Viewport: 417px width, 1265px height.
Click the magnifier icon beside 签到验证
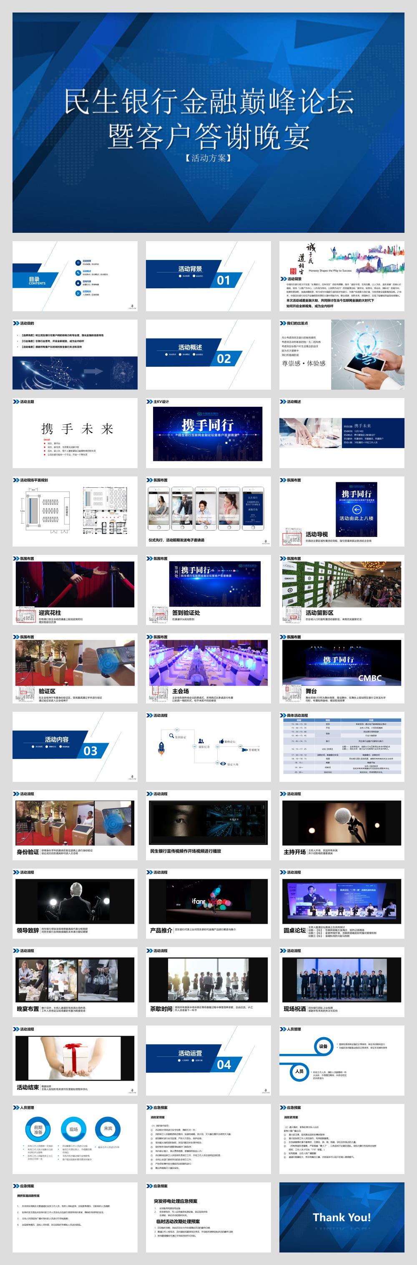pyautogui.click(x=171, y=736)
